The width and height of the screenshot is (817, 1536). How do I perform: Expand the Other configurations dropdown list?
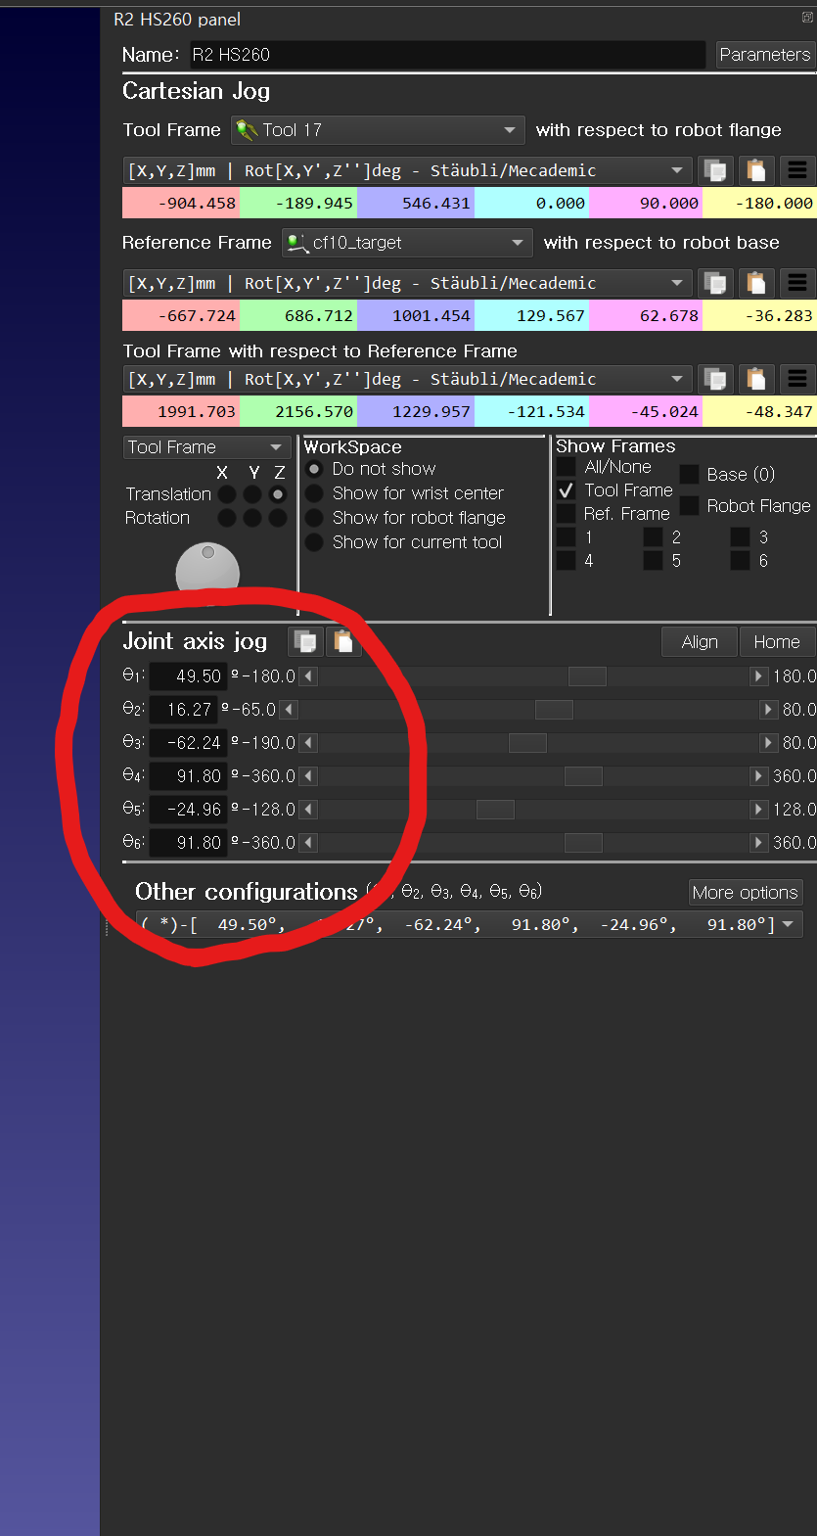pos(788,924)
